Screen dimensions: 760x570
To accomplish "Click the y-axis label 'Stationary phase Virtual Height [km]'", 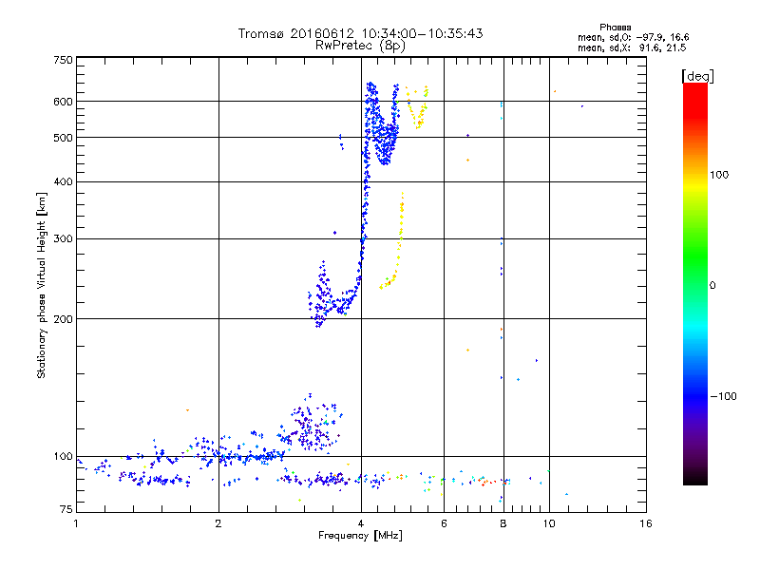I will point(41,285).
